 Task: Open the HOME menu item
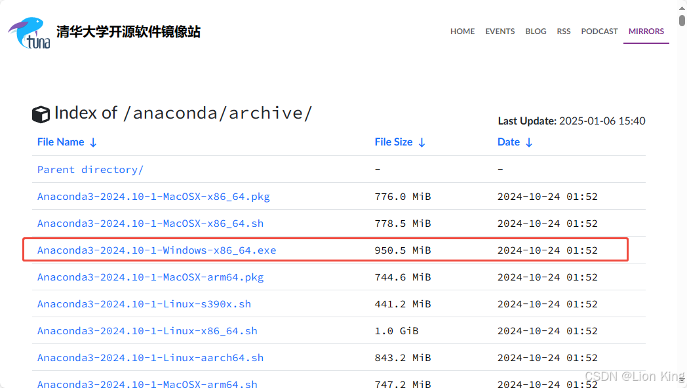pyautogui.click(x=462, y=31)
